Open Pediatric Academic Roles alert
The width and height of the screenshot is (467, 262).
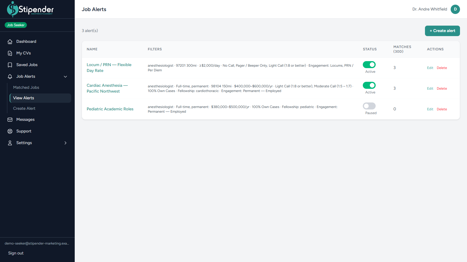pos(110,109)
